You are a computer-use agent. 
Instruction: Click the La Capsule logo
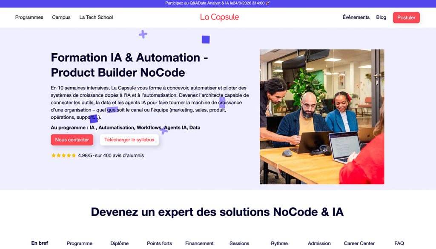(219, 17)
